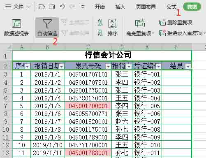Click the select-all corner of the sheet

coord(6,47)
